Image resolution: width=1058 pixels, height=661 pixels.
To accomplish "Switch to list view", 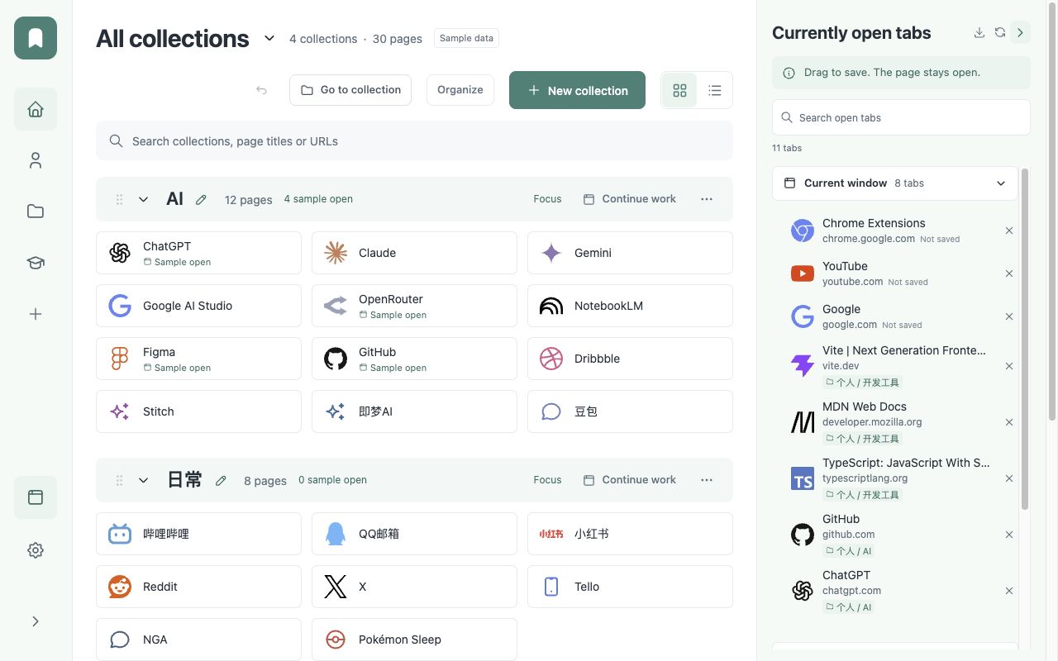I will coord(715,90).
